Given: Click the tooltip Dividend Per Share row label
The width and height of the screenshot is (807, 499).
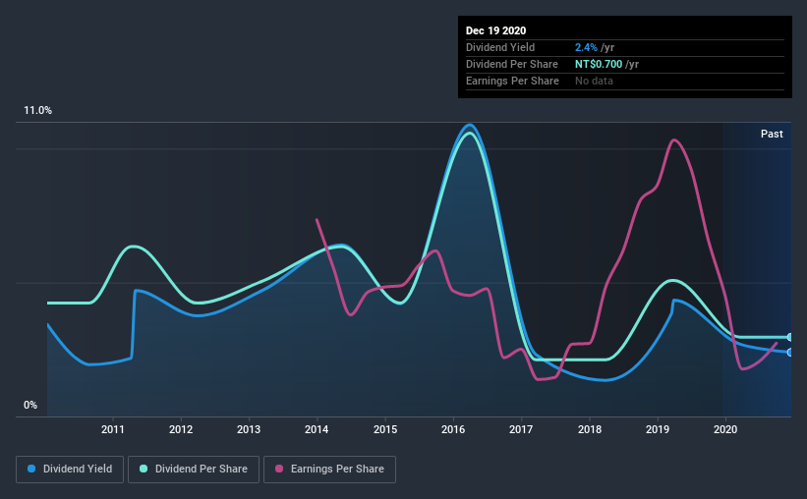Looking at the screenshot, I should pos(511,64).
